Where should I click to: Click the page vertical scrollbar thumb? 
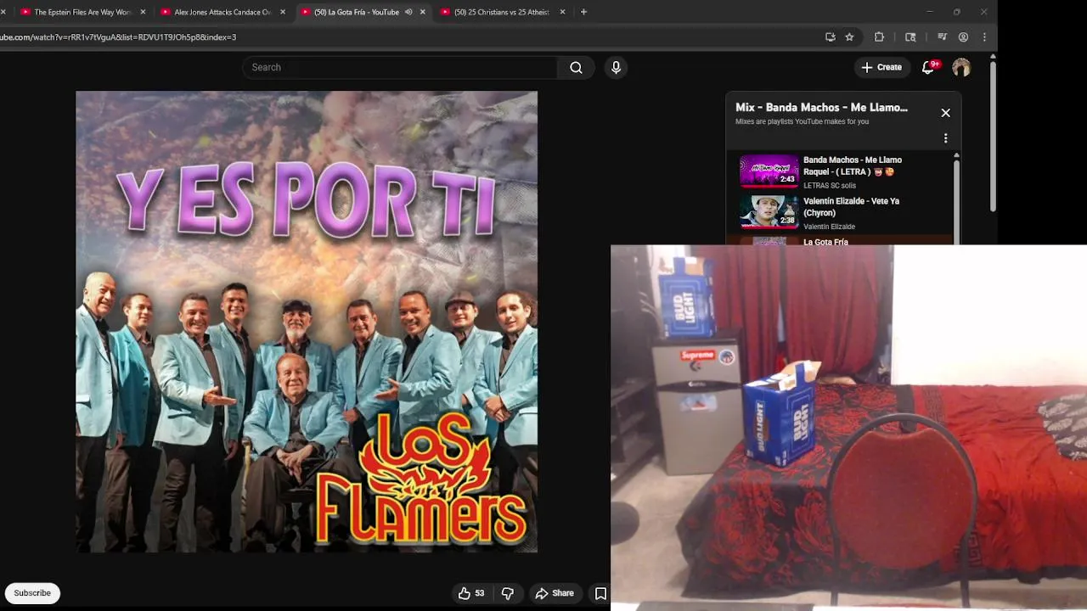(x=993, y=136)
